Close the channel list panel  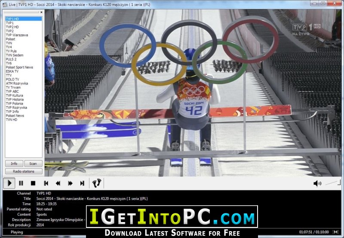(x=41, y=12)
